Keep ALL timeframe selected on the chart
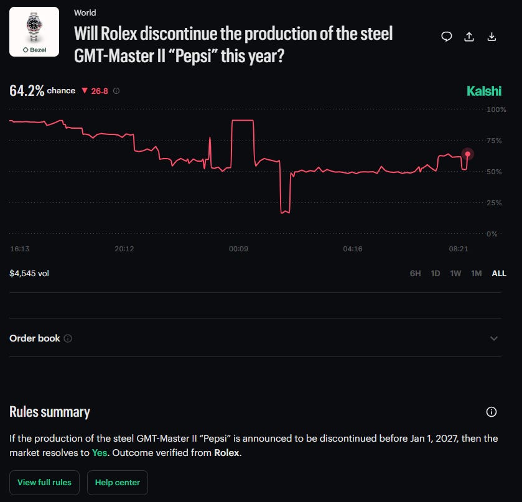The height and width of the screenshot is (502, 522). point(498,273)
